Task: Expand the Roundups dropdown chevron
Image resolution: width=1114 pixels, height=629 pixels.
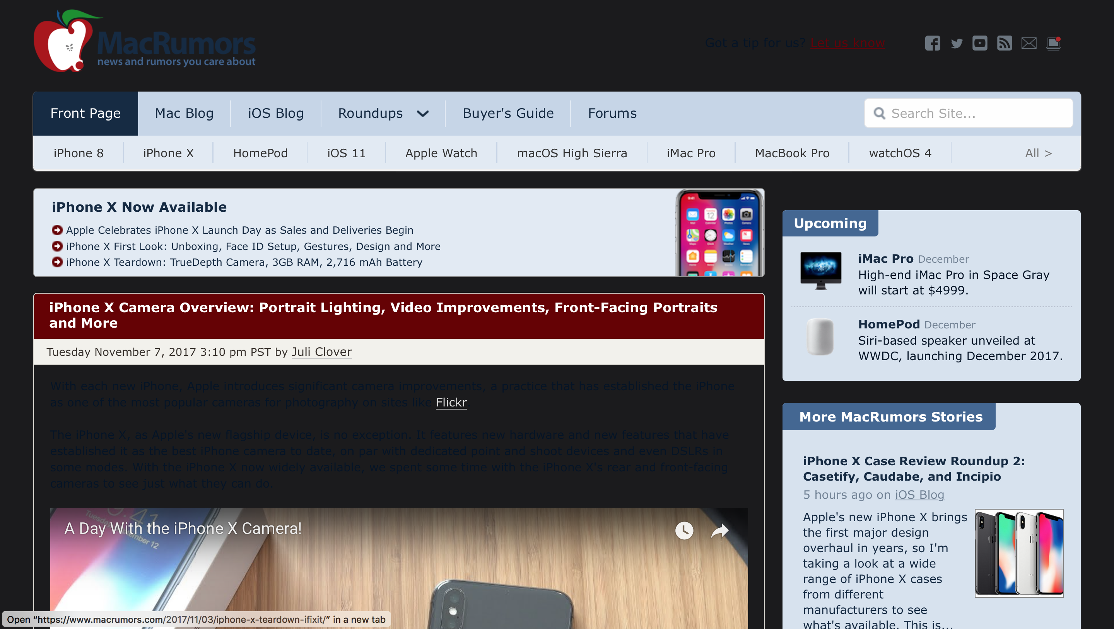Action: pyautogui.click(x=422, y=114)
